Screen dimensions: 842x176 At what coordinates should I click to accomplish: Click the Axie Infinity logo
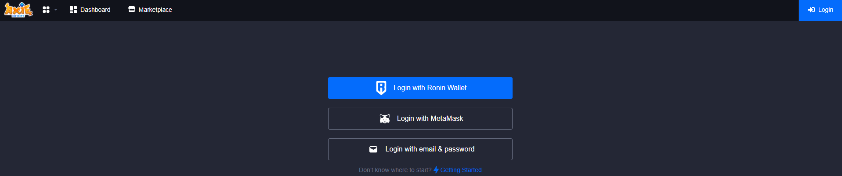(18, 9)
